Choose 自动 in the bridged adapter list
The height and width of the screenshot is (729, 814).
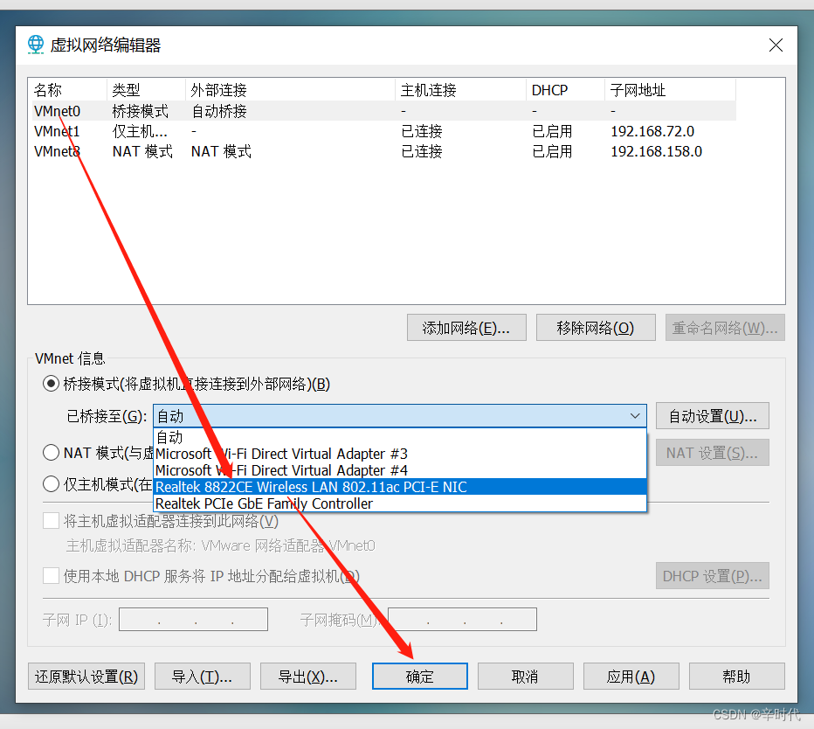pyautogui.click(x=400, y=437)
